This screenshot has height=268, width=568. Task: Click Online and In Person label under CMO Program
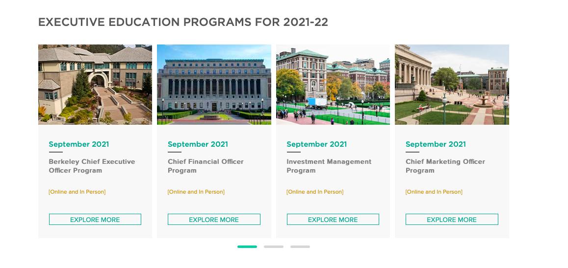pyautogui.click(x=434, y=192)
